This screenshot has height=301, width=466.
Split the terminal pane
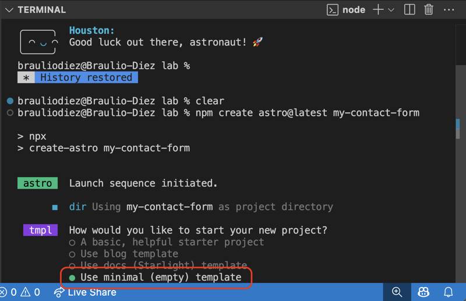coord(409,9)
